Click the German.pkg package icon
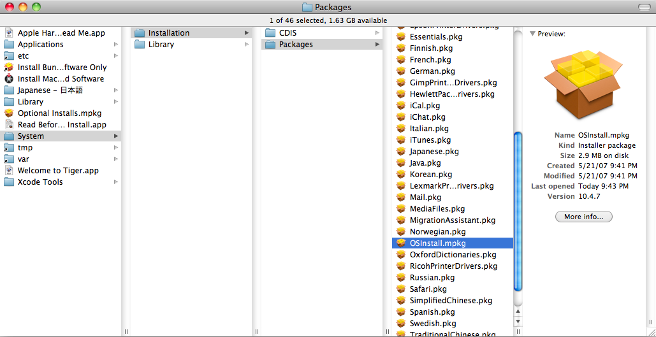656x337 pixels. [401, 71]
